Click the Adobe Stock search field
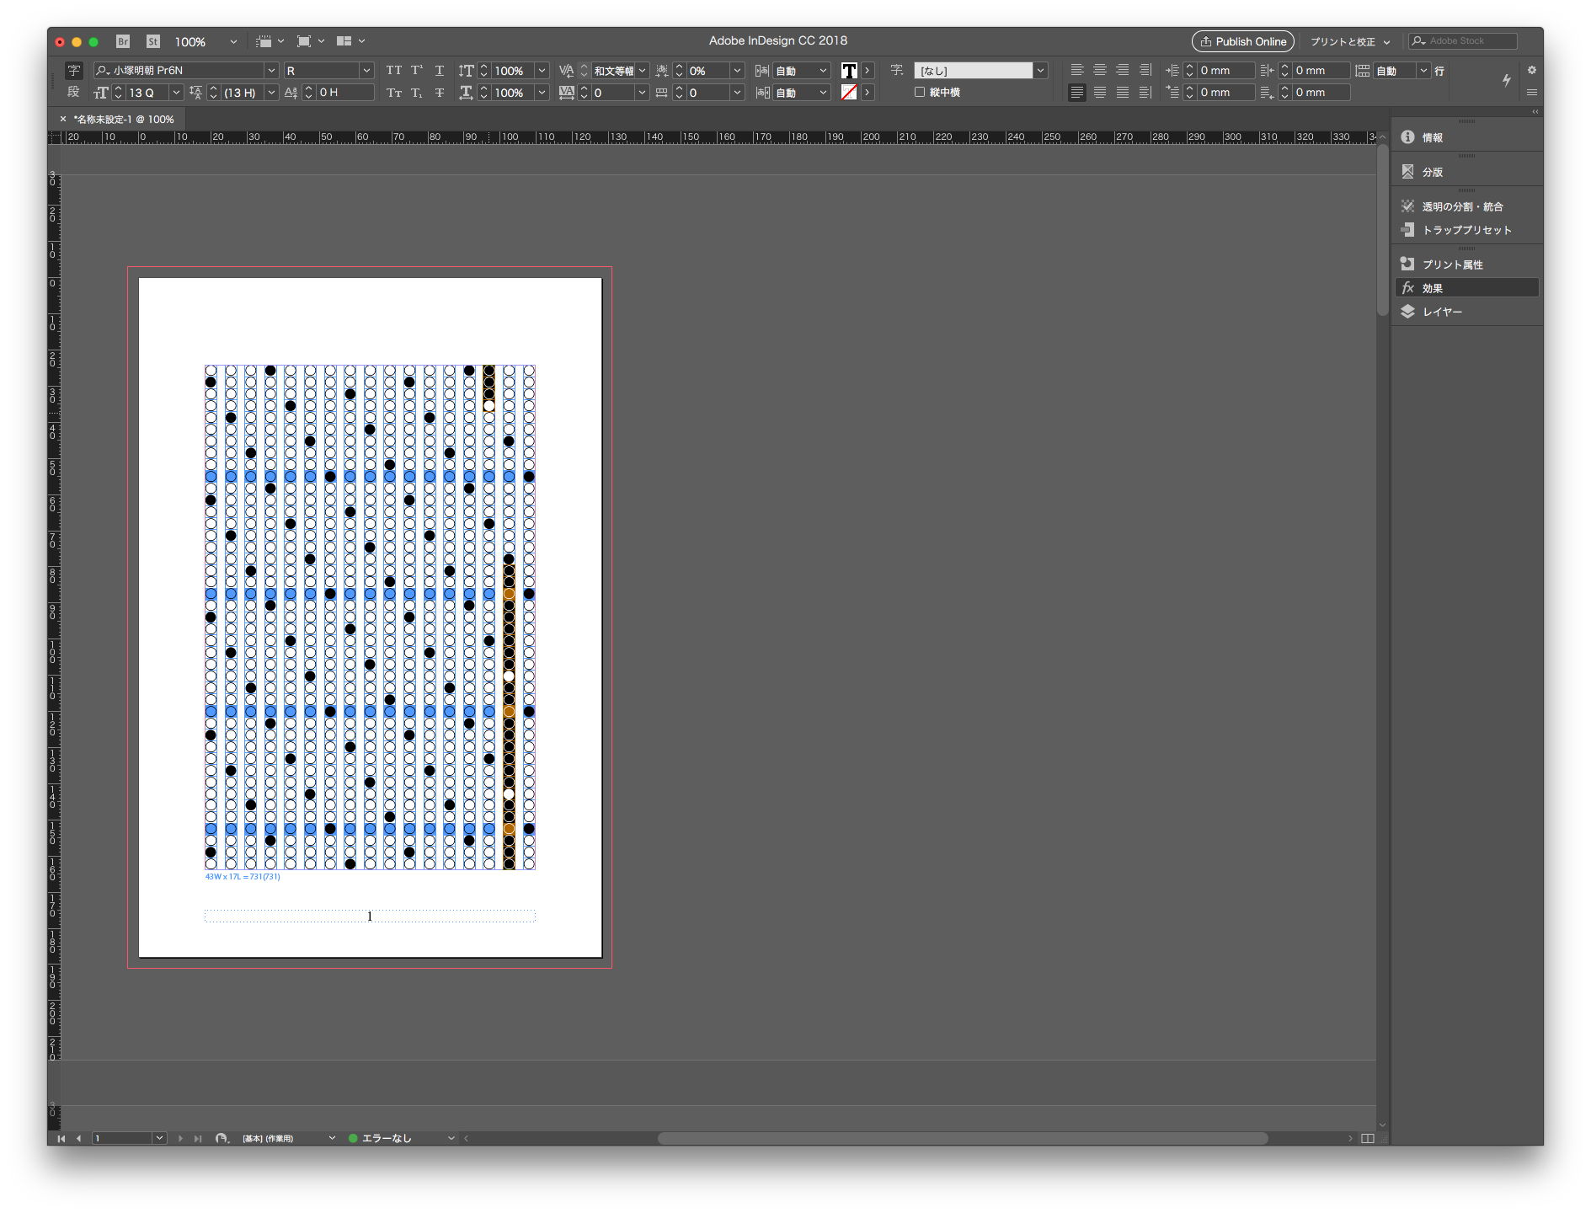 point(1463,40)
